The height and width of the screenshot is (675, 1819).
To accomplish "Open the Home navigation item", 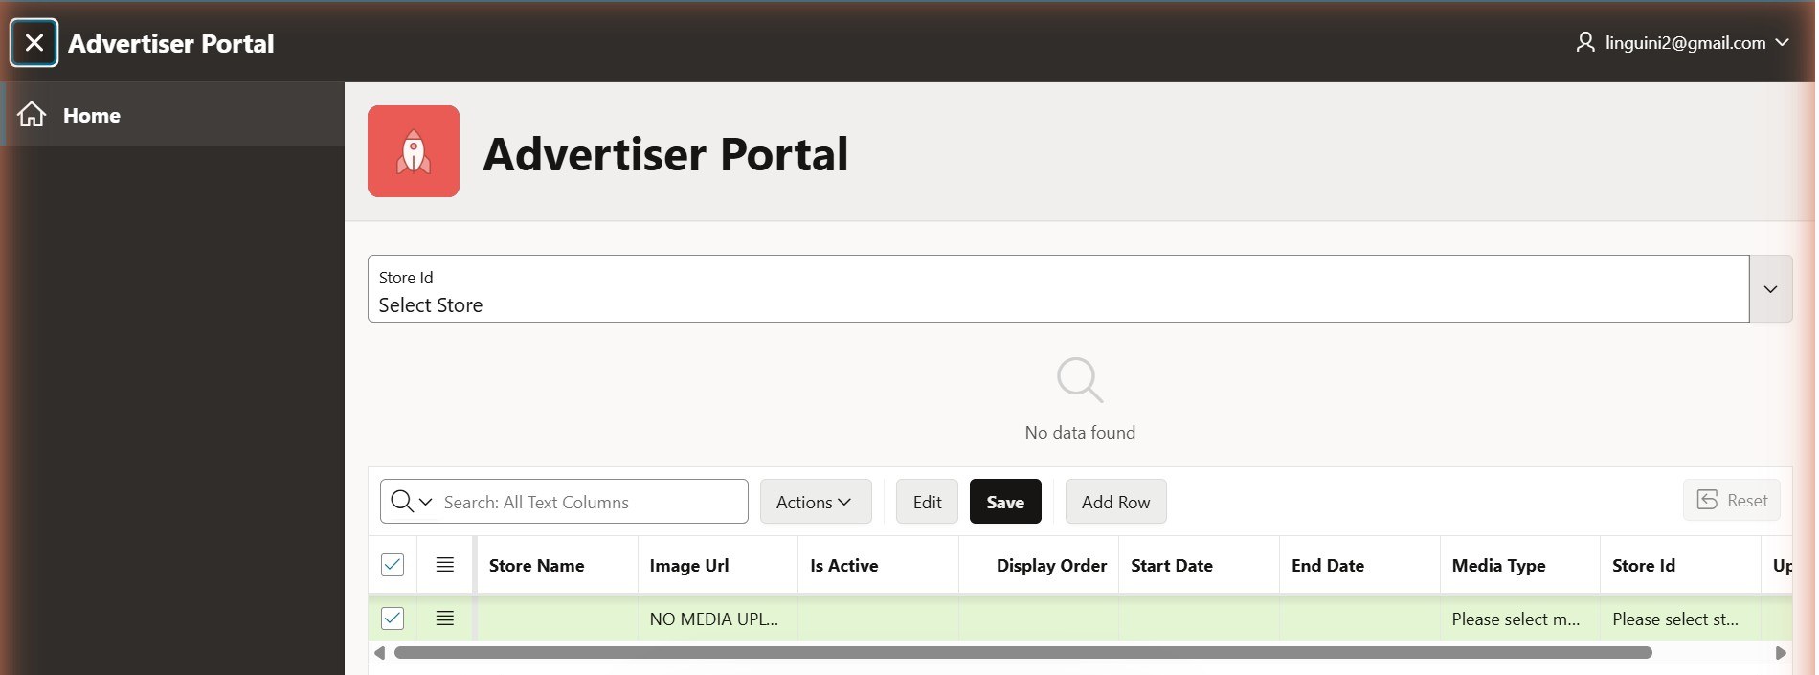I will coord(172,115).
